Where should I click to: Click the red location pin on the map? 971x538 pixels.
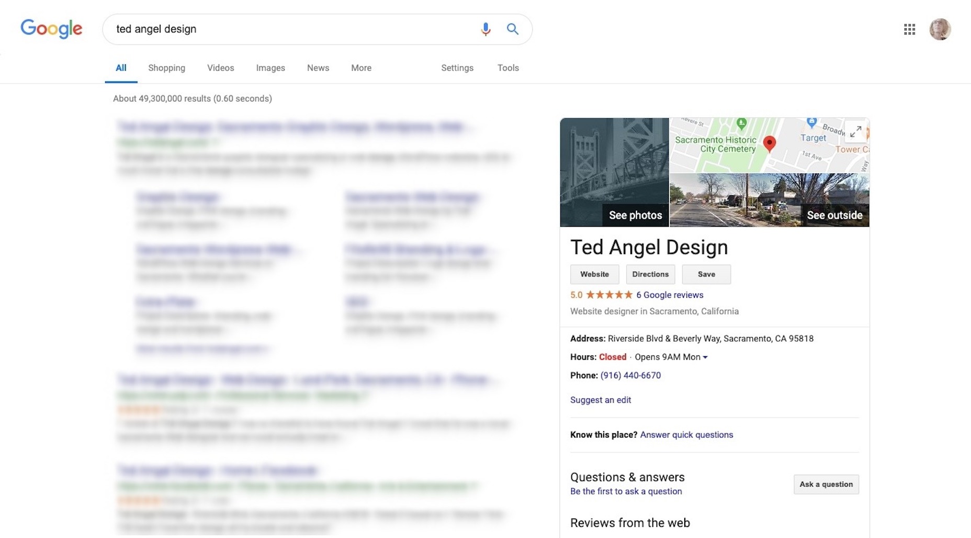[x=769, y=143]
